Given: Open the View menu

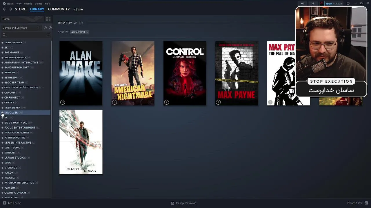Looking at the screenshot, I should [19, 3].
